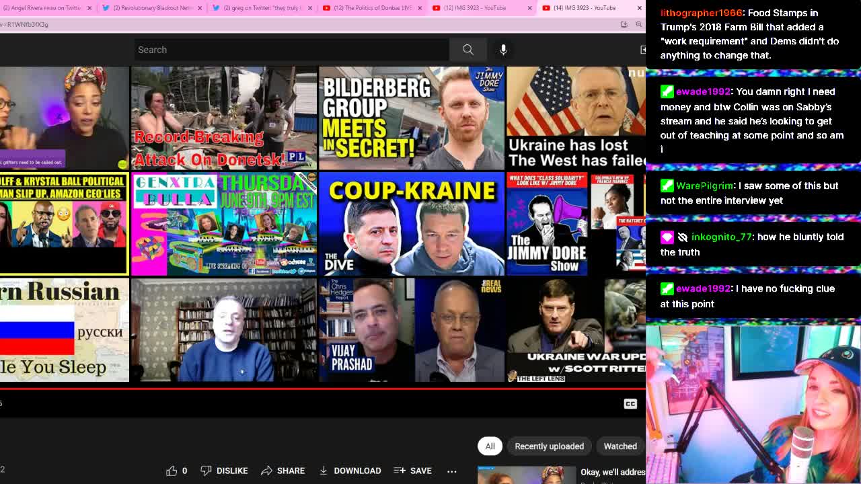
Task: Close the Revolutionary Blackout Network tab
Action: point(200,8)
